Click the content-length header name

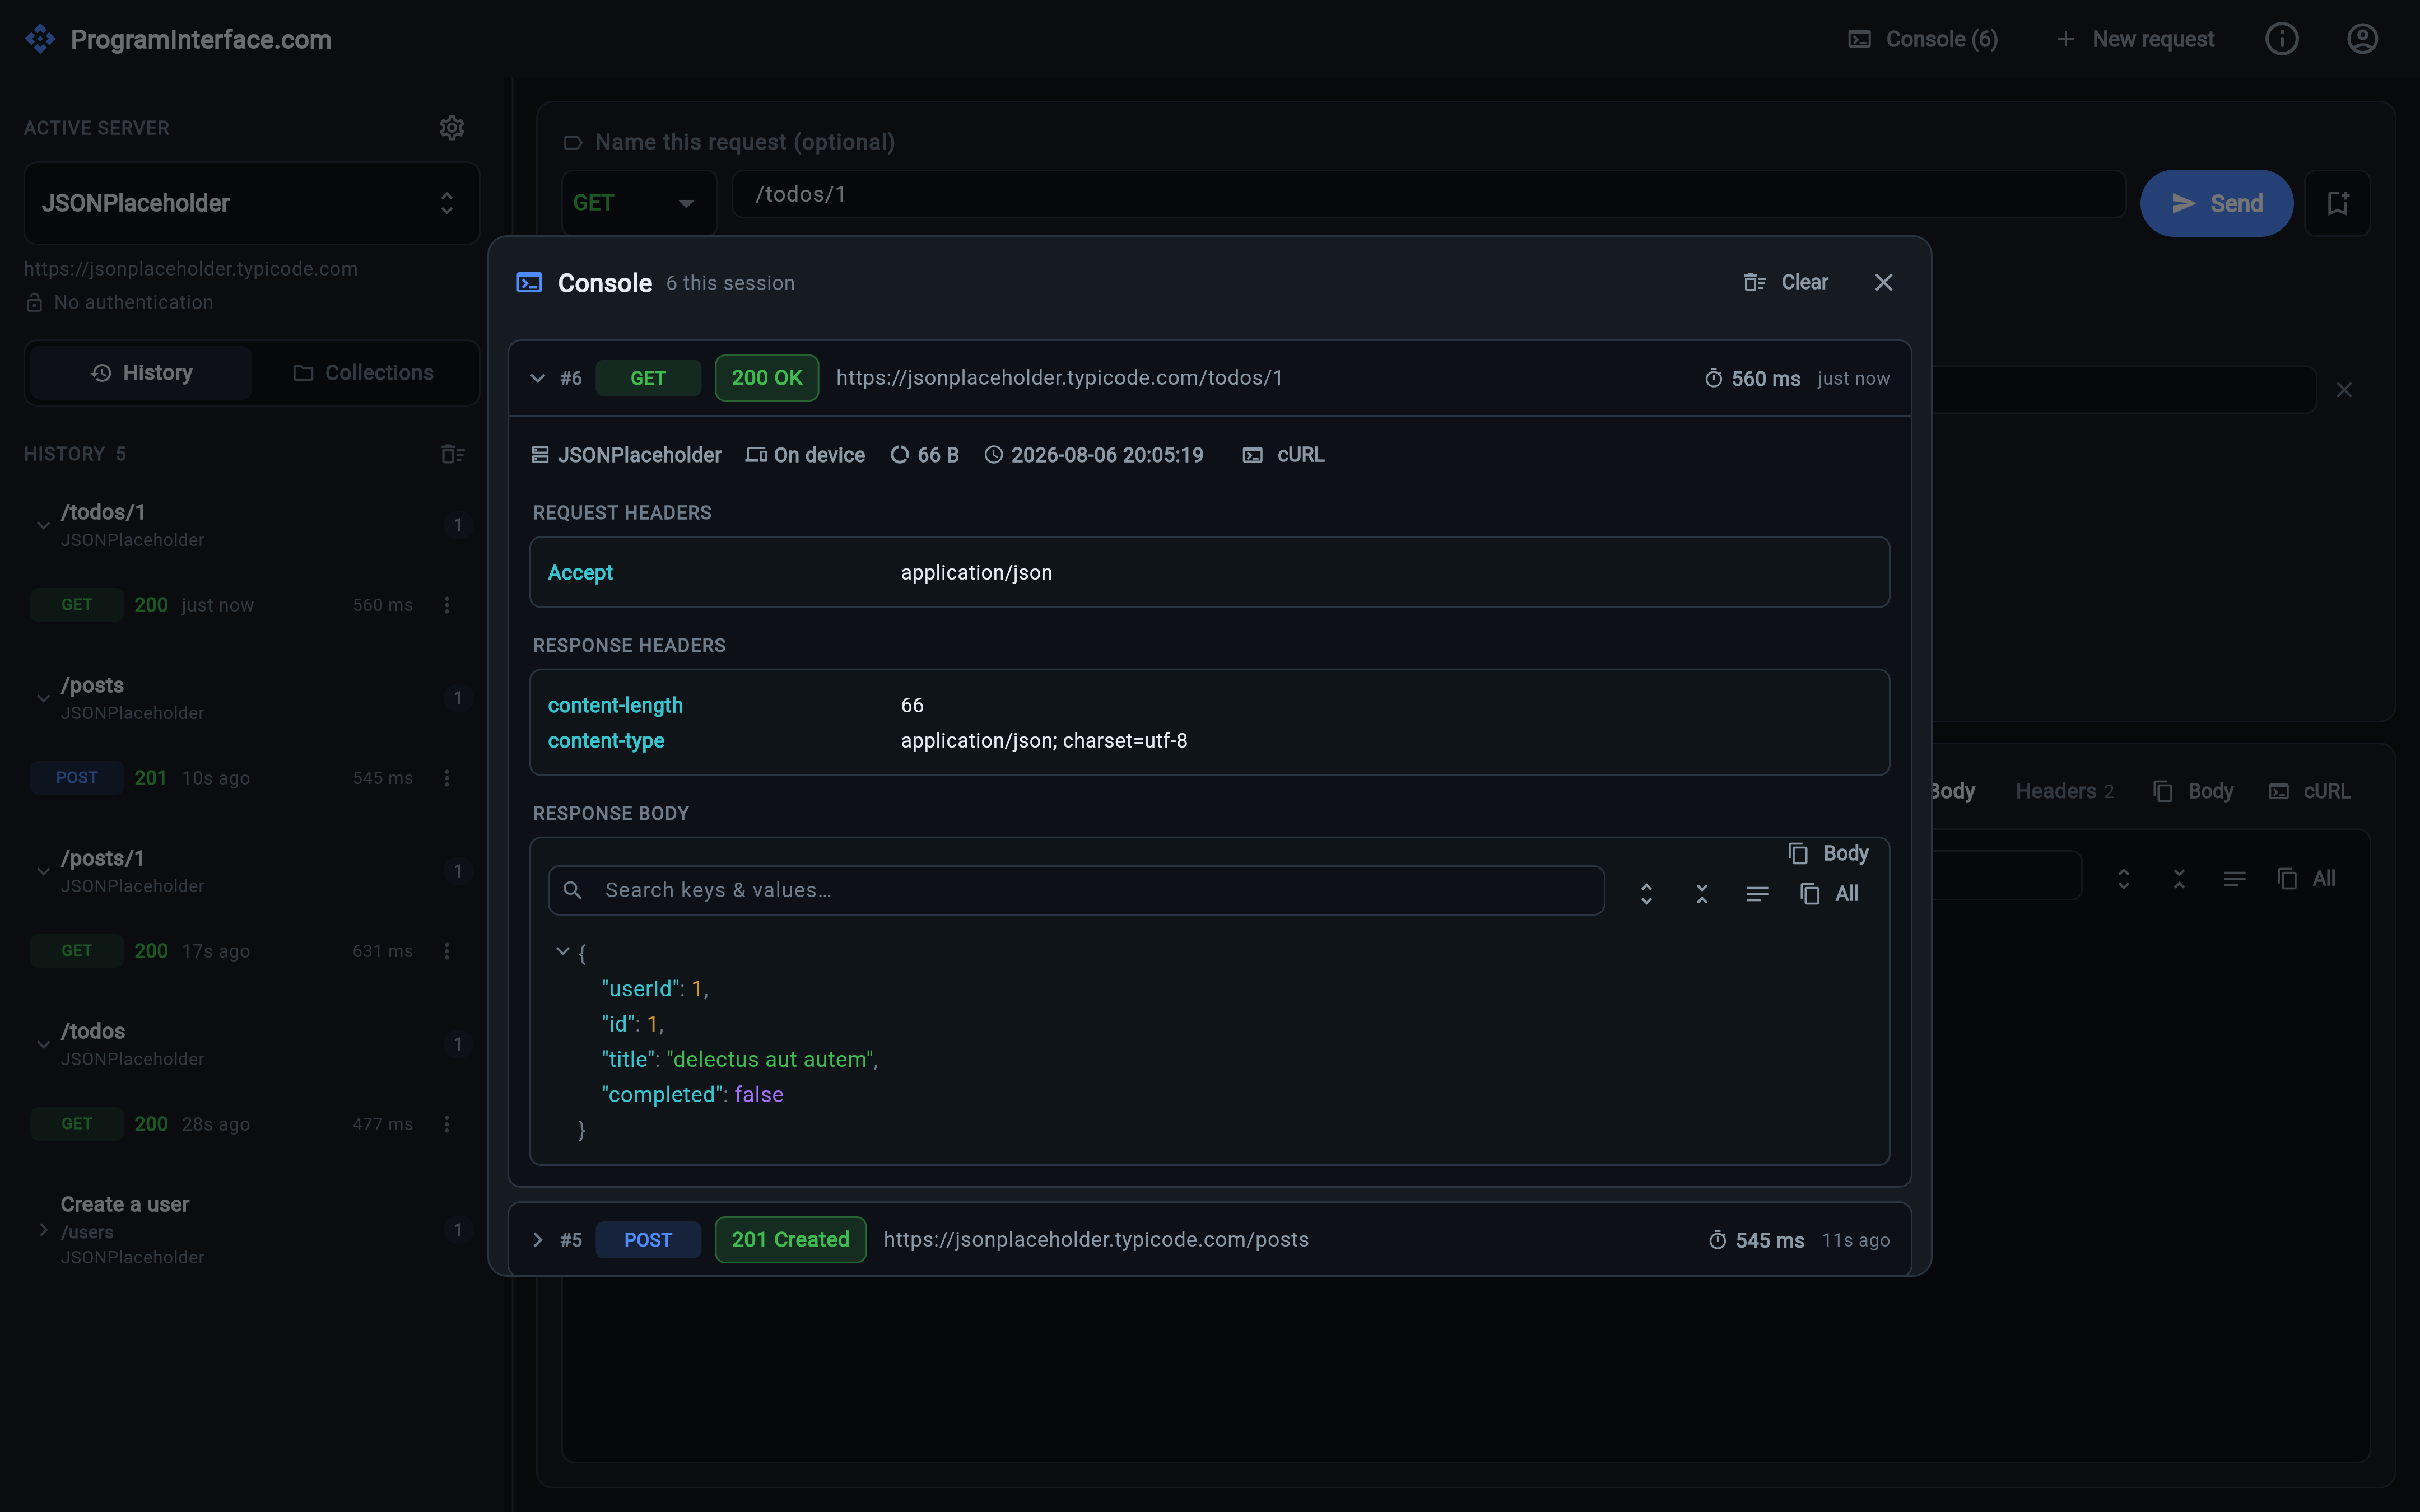click(x=615, y=705)
